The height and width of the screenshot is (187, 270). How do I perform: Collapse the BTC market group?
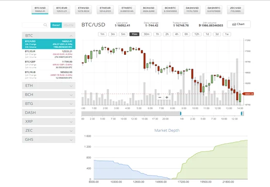48,35
